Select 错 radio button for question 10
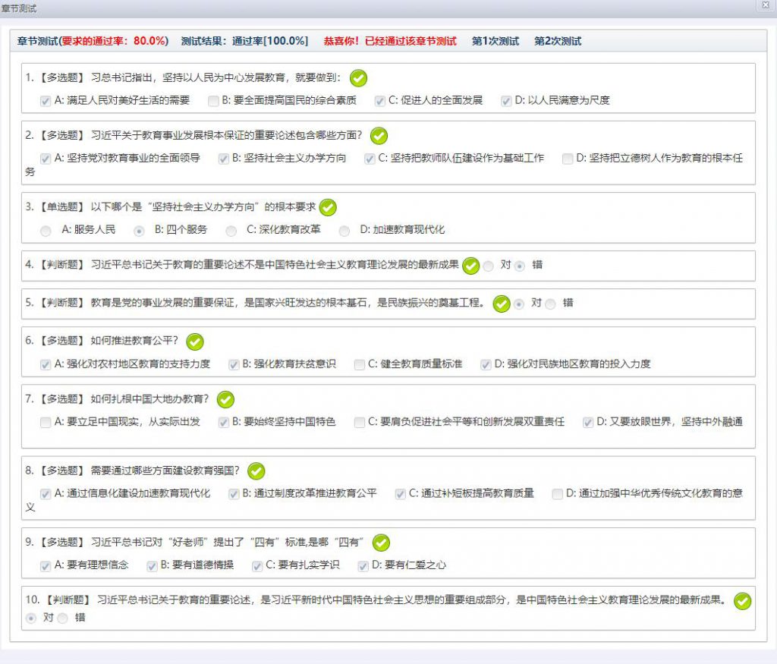777x664 pixels. tap(62, 618)
